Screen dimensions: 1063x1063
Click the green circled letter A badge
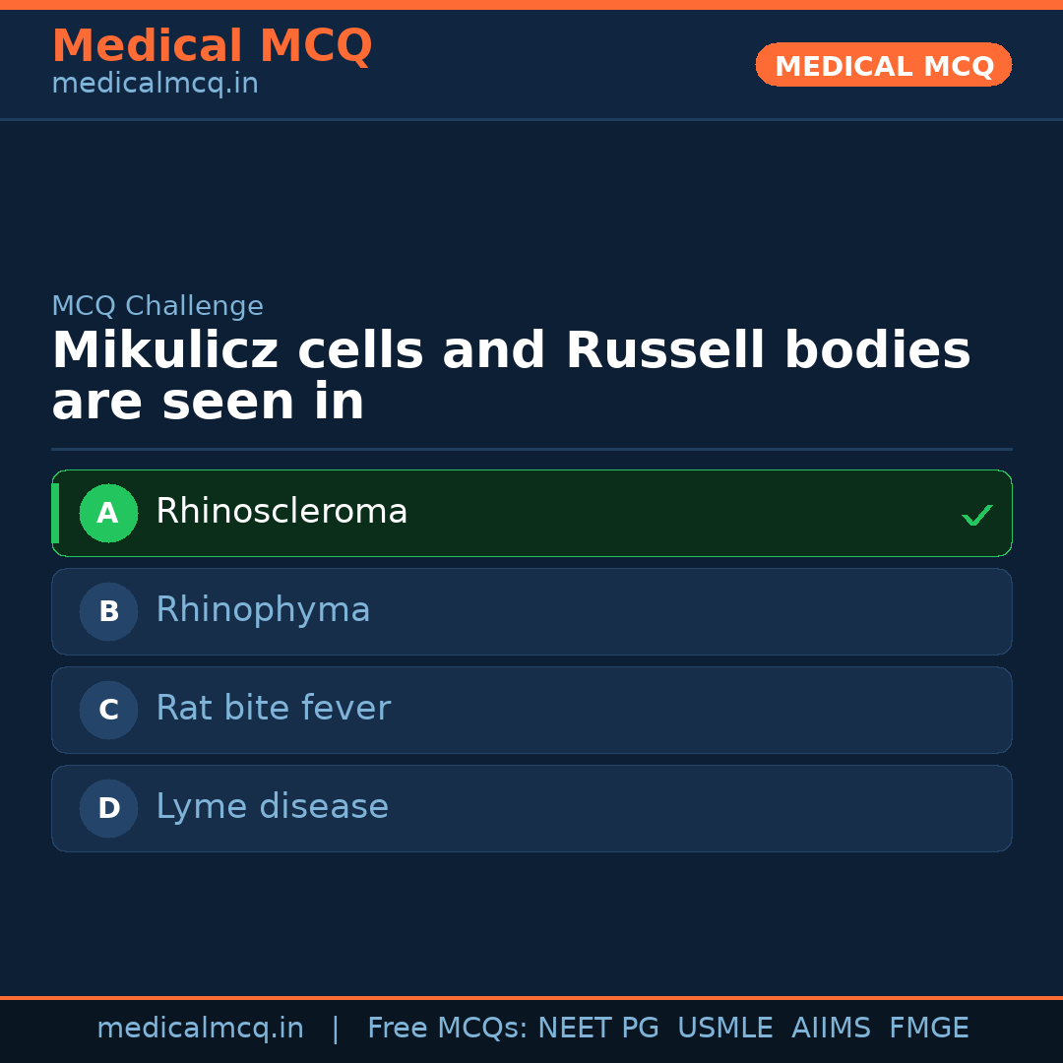pos(108,513)
